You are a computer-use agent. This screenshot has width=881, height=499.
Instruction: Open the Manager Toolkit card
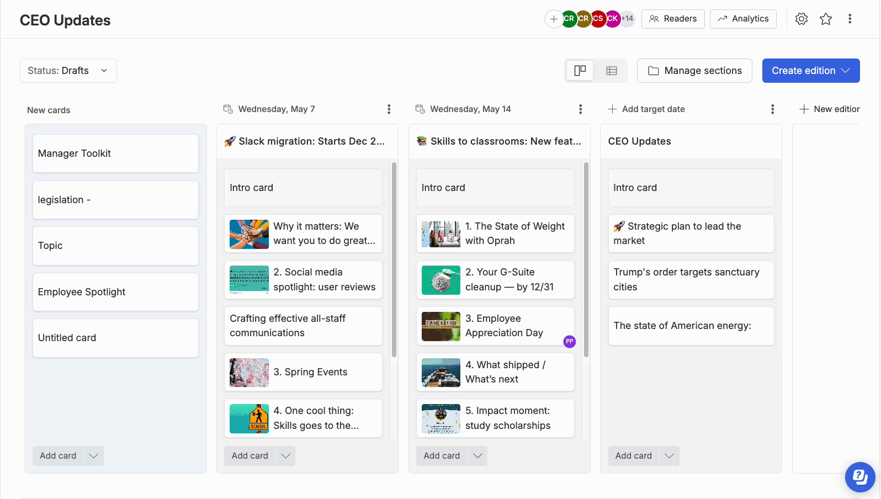click(x=115, y=153)
